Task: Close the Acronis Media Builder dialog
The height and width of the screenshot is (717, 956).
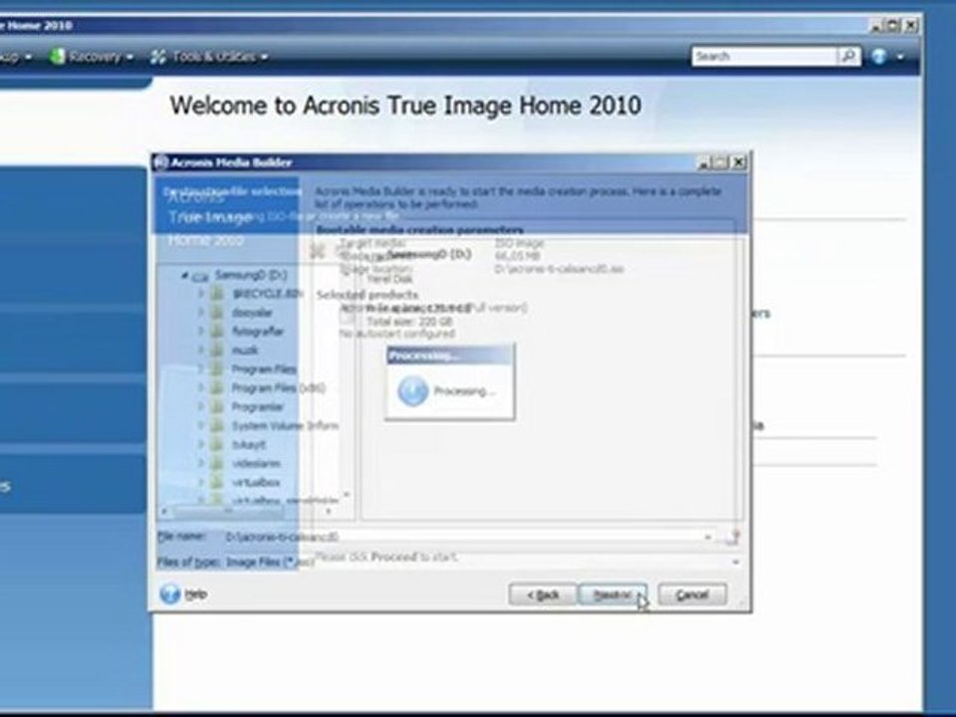Action: (x=738, y=162)
